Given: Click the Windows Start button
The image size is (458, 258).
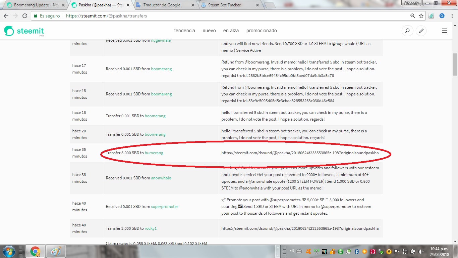Looking at the screenshot, I should (x=9, y=251).
